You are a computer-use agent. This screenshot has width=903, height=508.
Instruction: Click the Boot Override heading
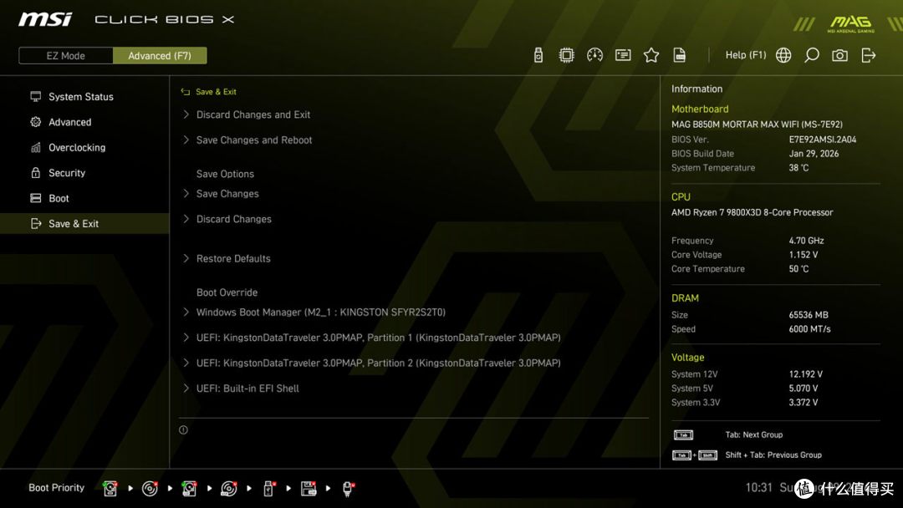(x=227, y=292)
